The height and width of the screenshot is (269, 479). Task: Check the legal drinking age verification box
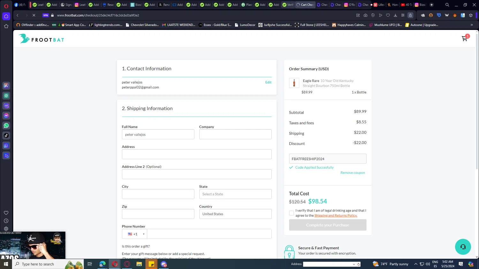coord(291,213)
